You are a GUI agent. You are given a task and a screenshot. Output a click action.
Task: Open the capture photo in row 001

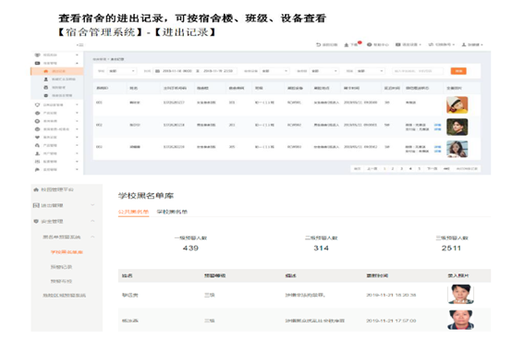[457, 105]
